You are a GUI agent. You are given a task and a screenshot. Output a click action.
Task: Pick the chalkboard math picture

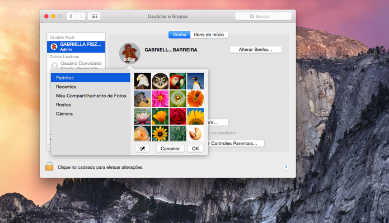[x=177, y=134]
